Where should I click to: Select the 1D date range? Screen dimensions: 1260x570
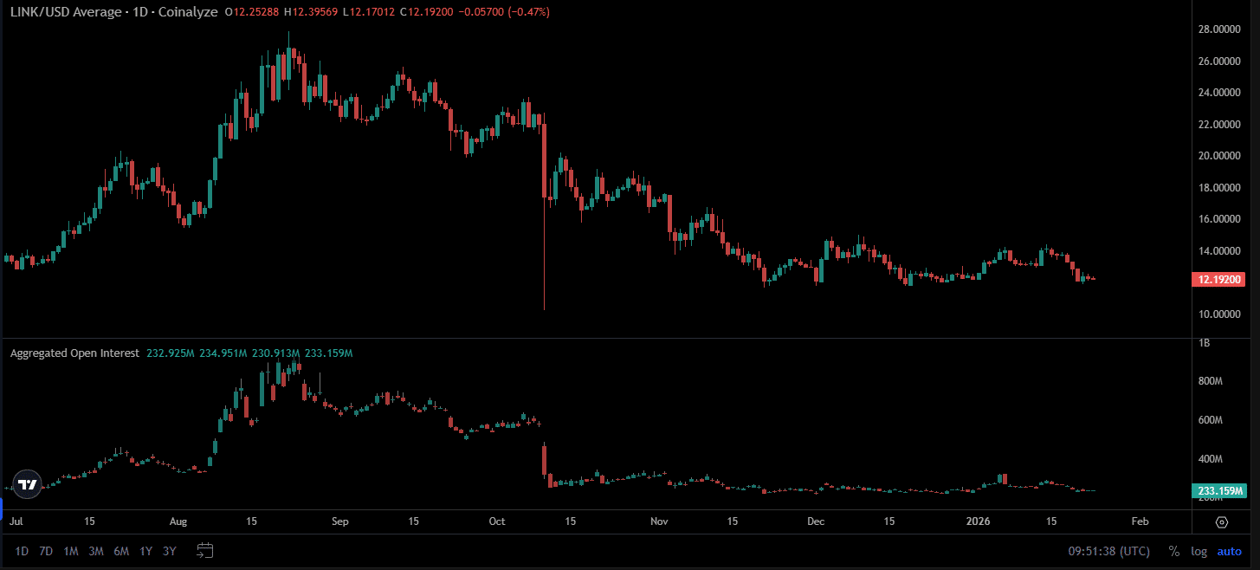pos(22,551)
